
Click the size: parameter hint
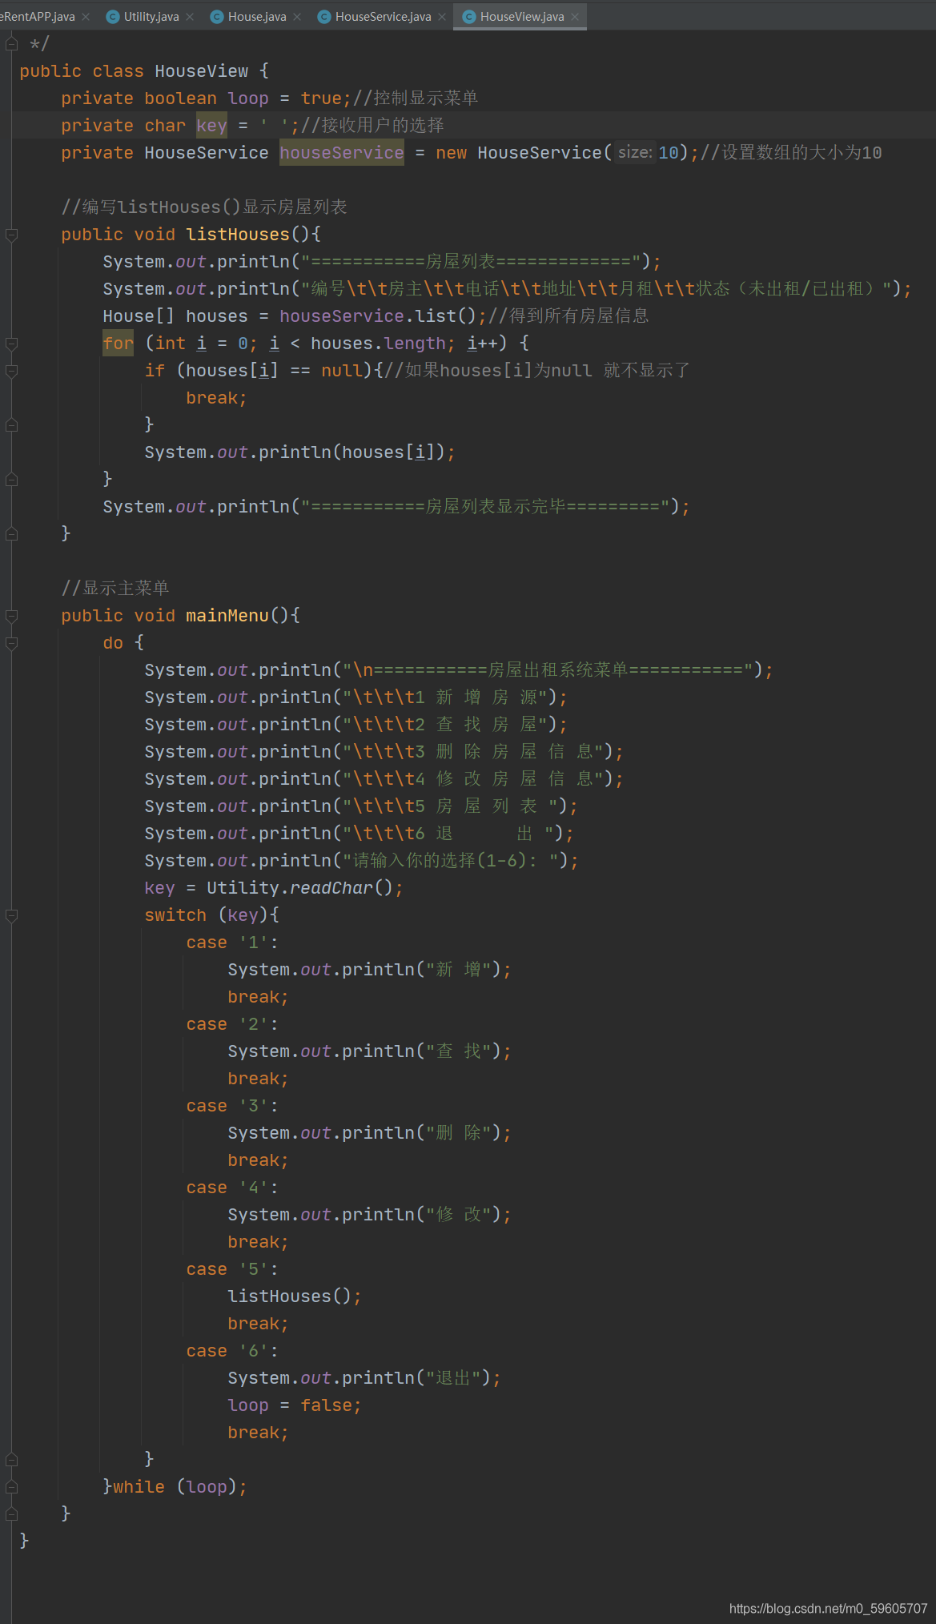(635, 152)
